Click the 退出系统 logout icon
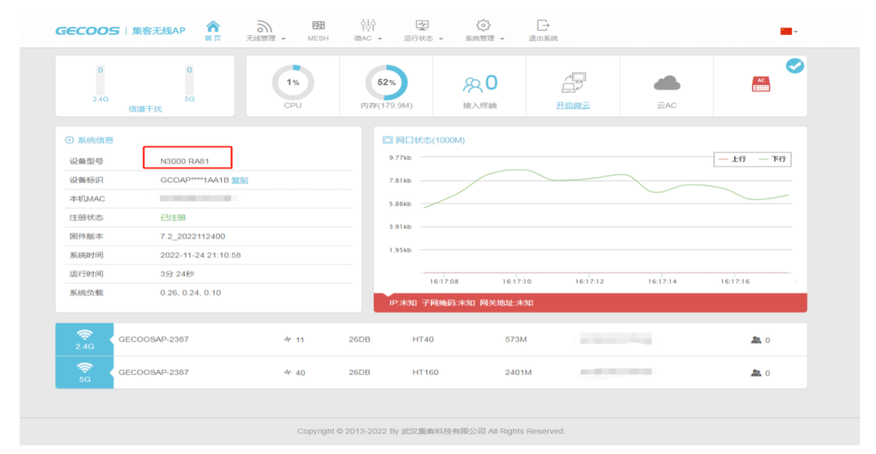Viewport: 876px width, 454px height. [543, 25]
